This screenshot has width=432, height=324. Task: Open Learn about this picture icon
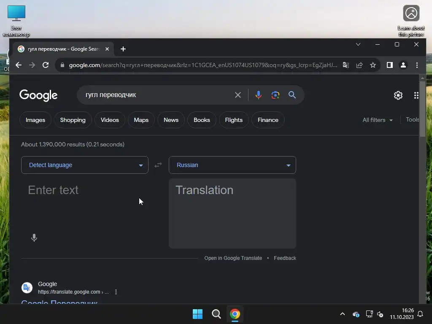[x=411, y=21]
